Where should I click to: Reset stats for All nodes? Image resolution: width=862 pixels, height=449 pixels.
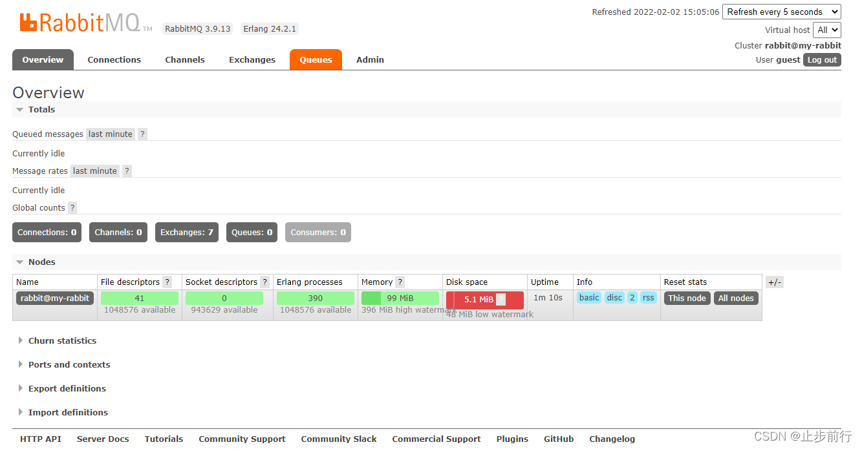tap(736, 298)
